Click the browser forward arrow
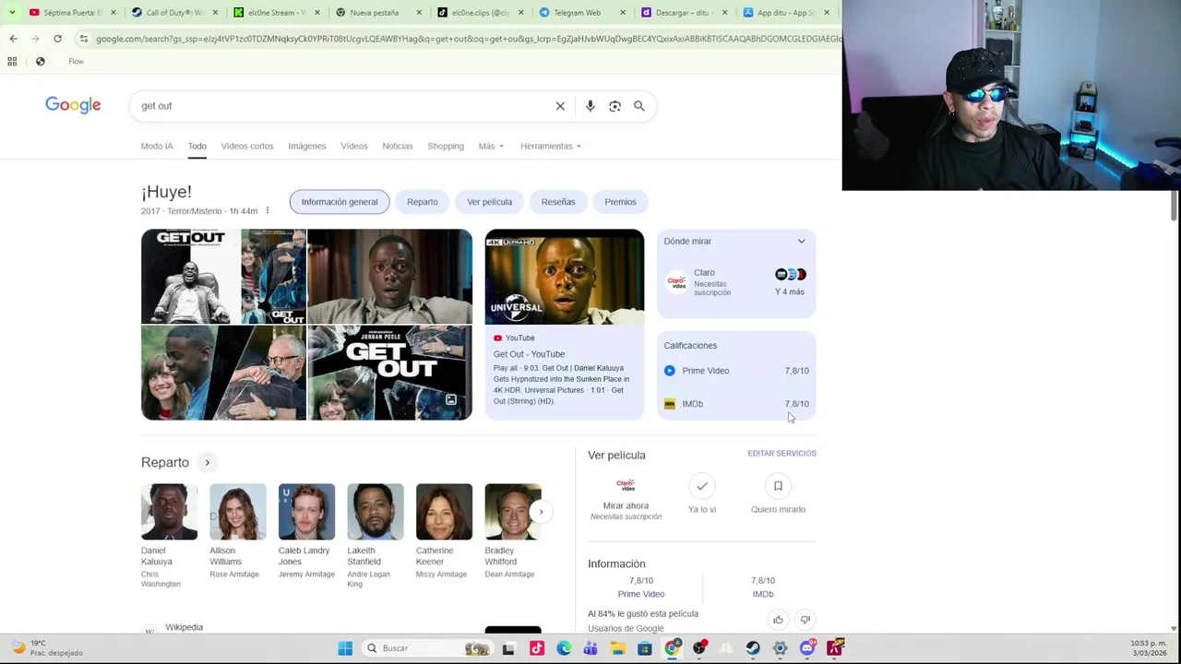 (35, 39)
